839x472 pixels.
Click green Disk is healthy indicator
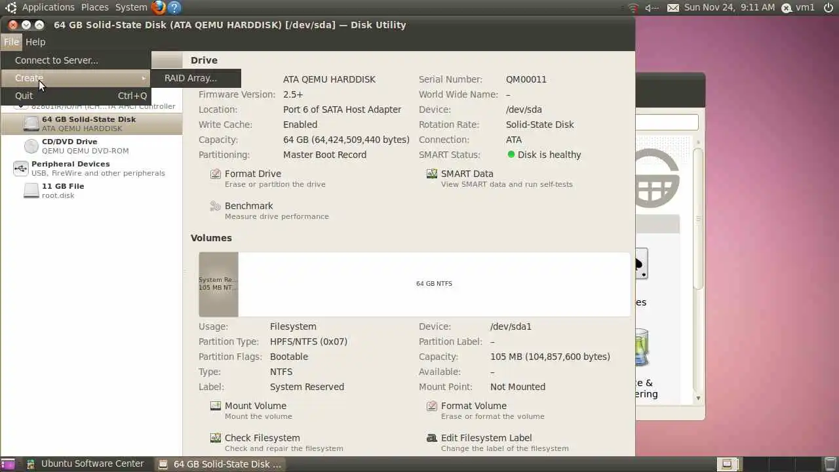point(511,155)
